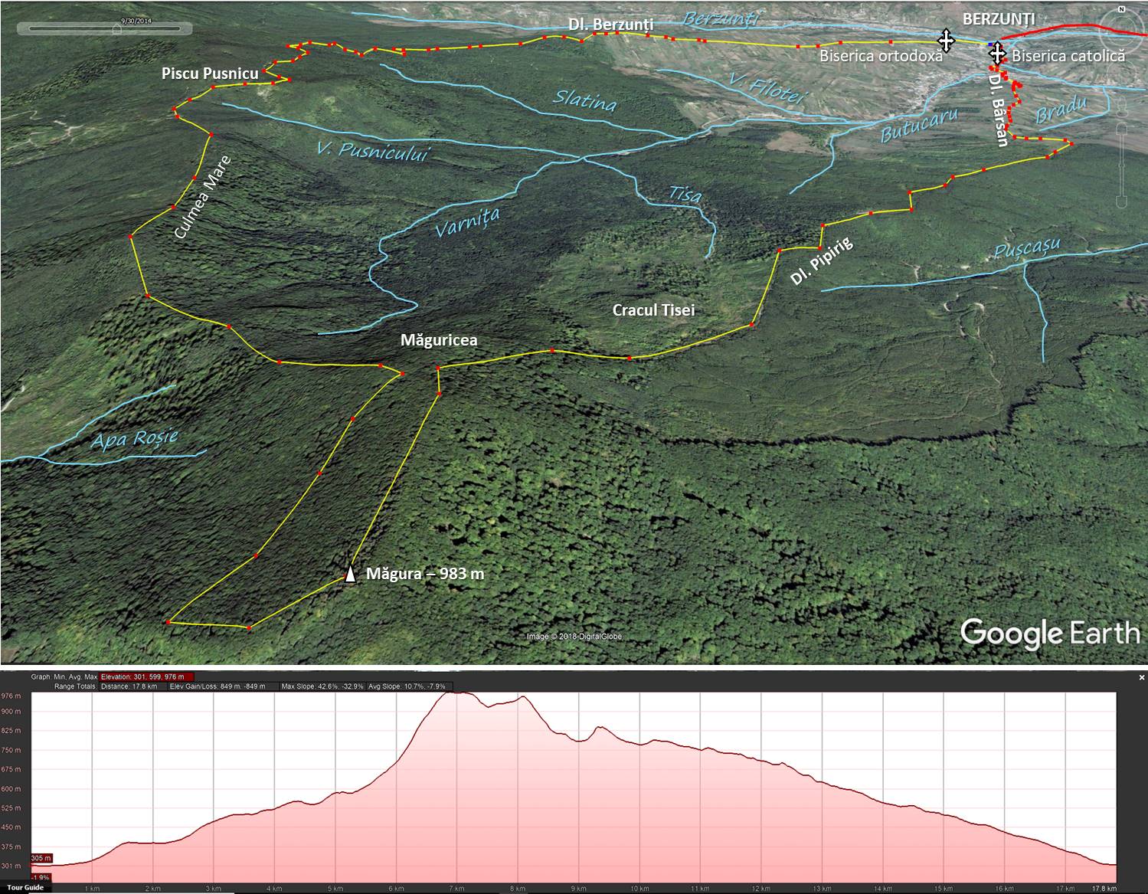1148x894 pixels.
Task: Click the Distance 17.8 km range total
Action: pos(129,686)
